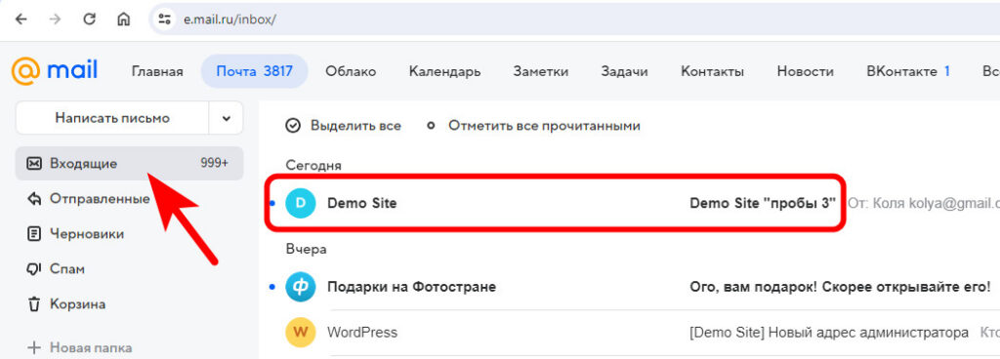The height and width of the screenshot is (359, 1000).
Task: Click the Demo Site sender name
Action: (361, 203)
